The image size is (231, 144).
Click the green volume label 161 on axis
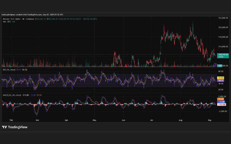220,66
